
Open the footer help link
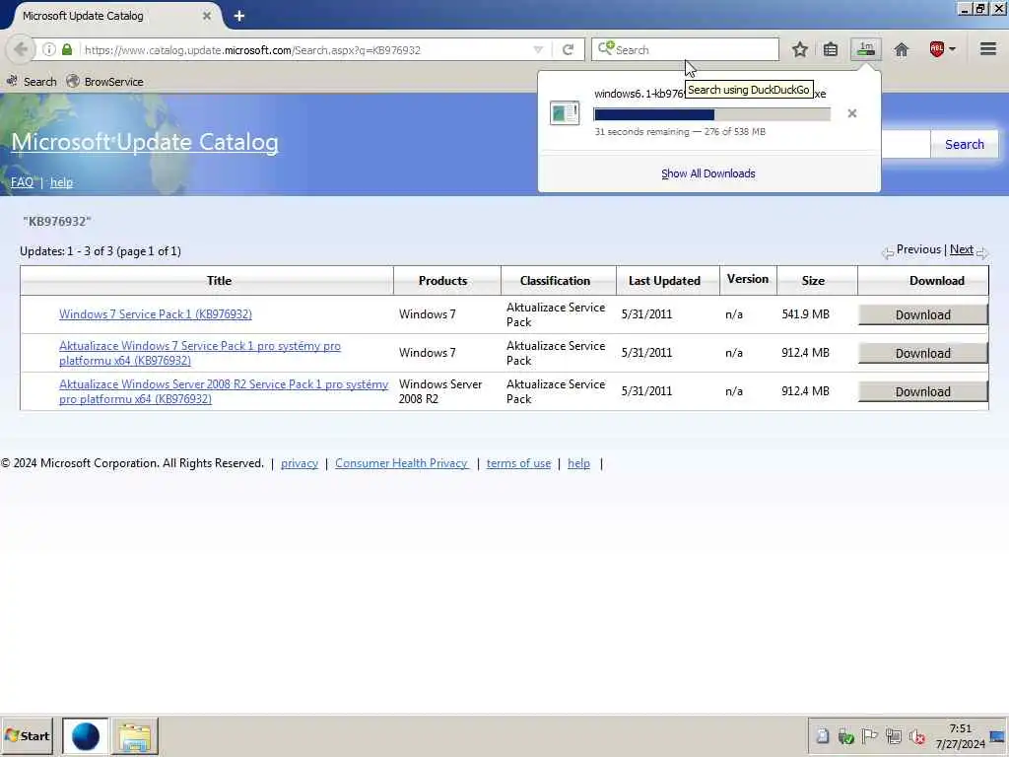[x=578, y=463]
